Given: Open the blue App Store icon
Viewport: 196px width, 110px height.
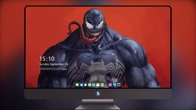Looking at the screenshot, I should click(115, 85).
